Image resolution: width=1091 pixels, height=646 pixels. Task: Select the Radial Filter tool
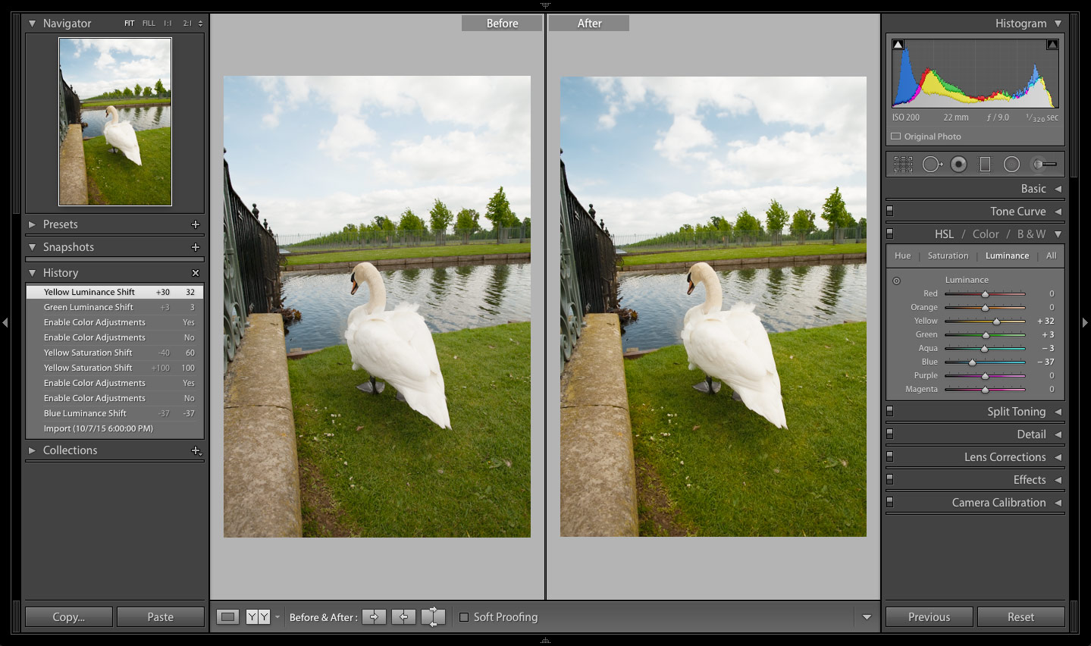coord(1010,164)
